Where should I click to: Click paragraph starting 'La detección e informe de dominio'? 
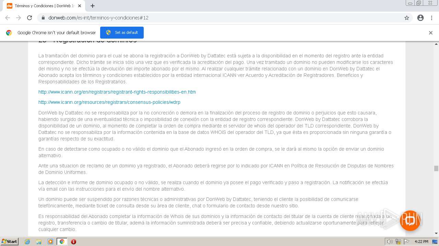point(213,186)
